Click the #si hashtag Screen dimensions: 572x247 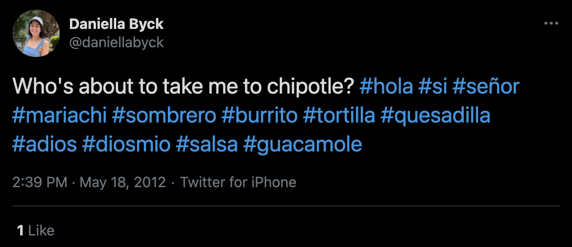[432, 87]
